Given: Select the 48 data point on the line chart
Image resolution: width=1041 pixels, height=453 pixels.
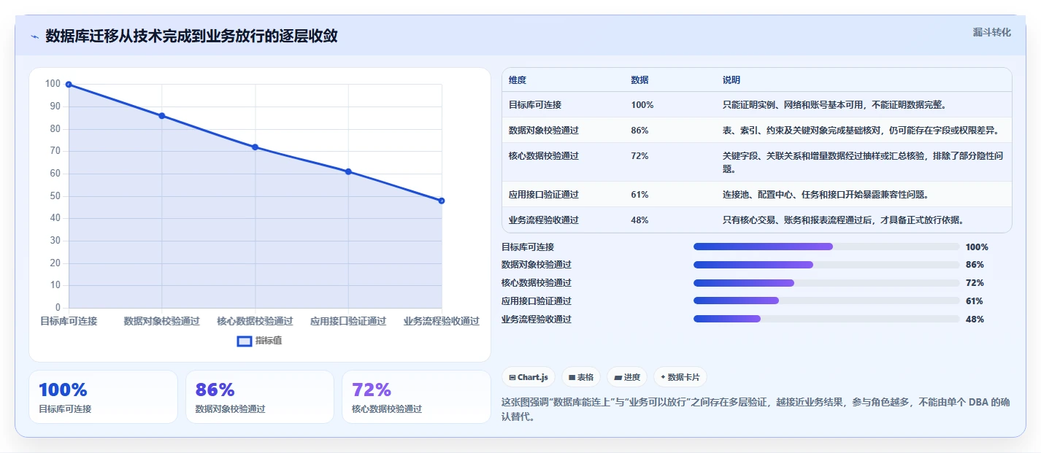Looking at the screenshot, I should (x=442, y=201).
